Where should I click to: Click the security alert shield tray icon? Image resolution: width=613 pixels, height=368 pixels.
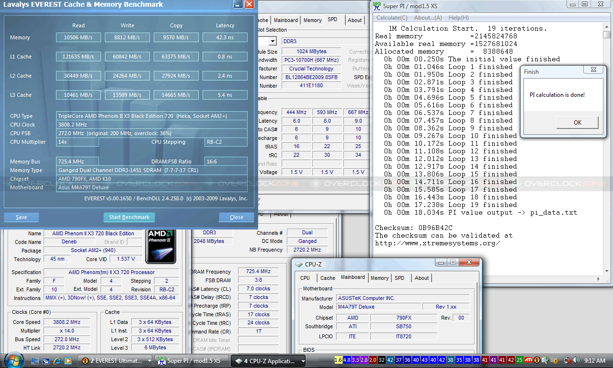(554, 360)
